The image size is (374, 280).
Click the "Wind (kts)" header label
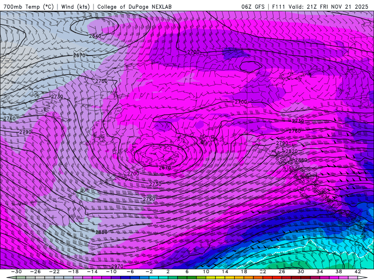pos(75,7)
